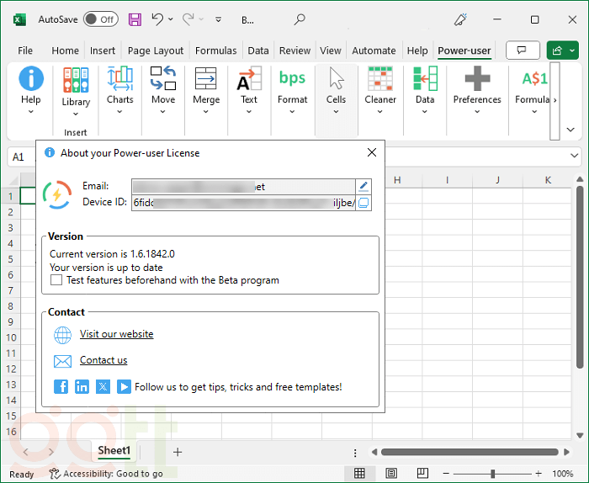Screen dimensions: 589x483
Task: Open the Facebook social icon
Action: coord(61,387)
